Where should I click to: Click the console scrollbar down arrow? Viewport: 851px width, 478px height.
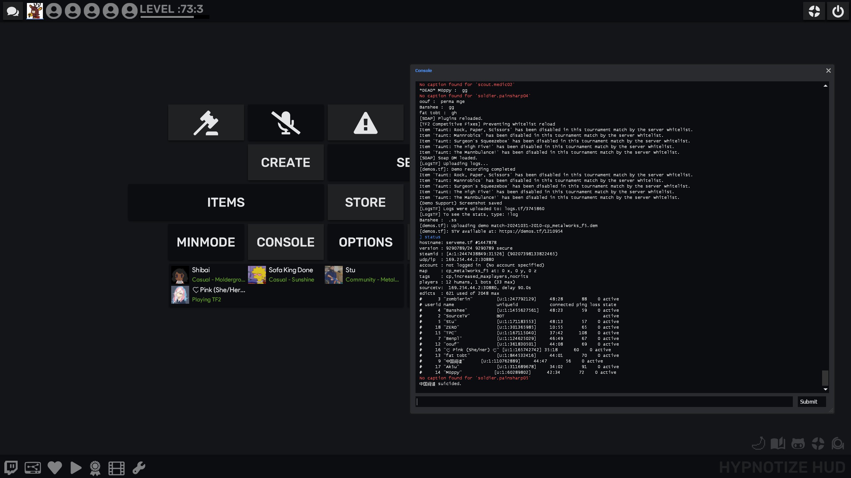point(825,389)
